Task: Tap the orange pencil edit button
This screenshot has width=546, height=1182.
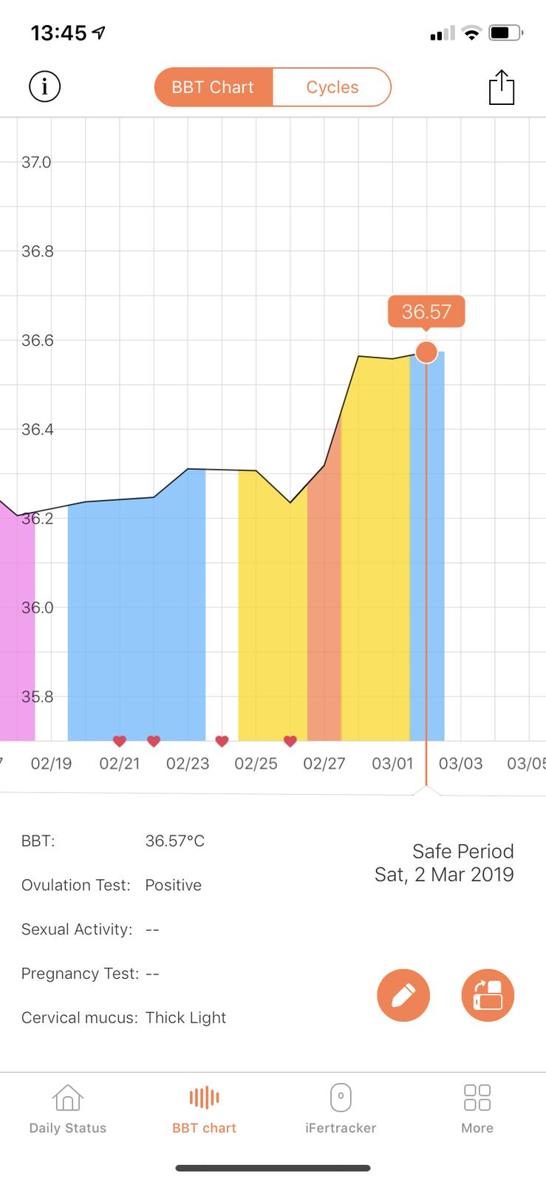Action: [403, 995]
